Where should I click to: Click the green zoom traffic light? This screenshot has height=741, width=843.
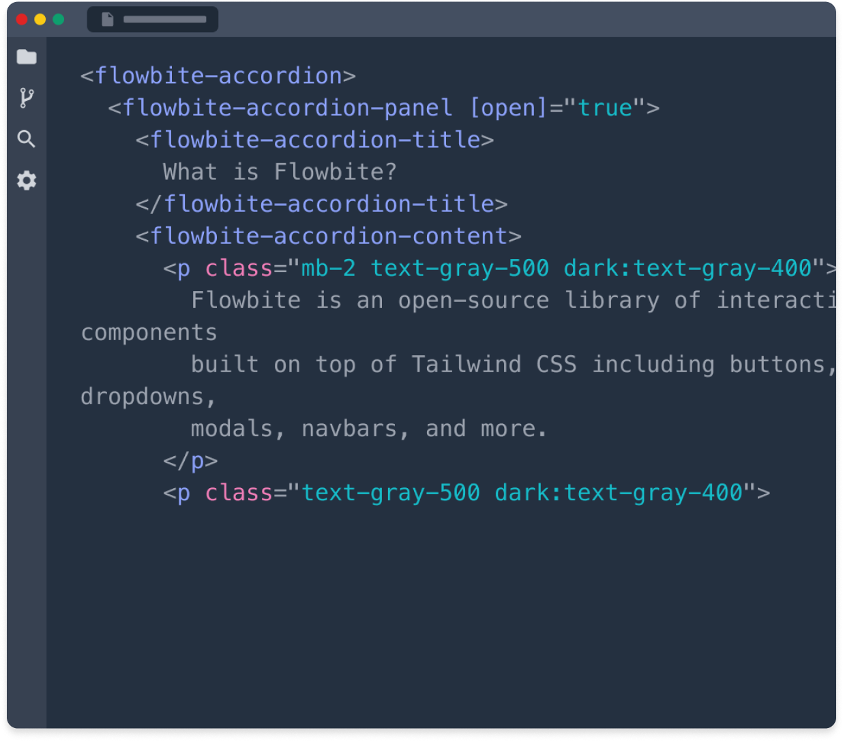(x=59, y=19)
